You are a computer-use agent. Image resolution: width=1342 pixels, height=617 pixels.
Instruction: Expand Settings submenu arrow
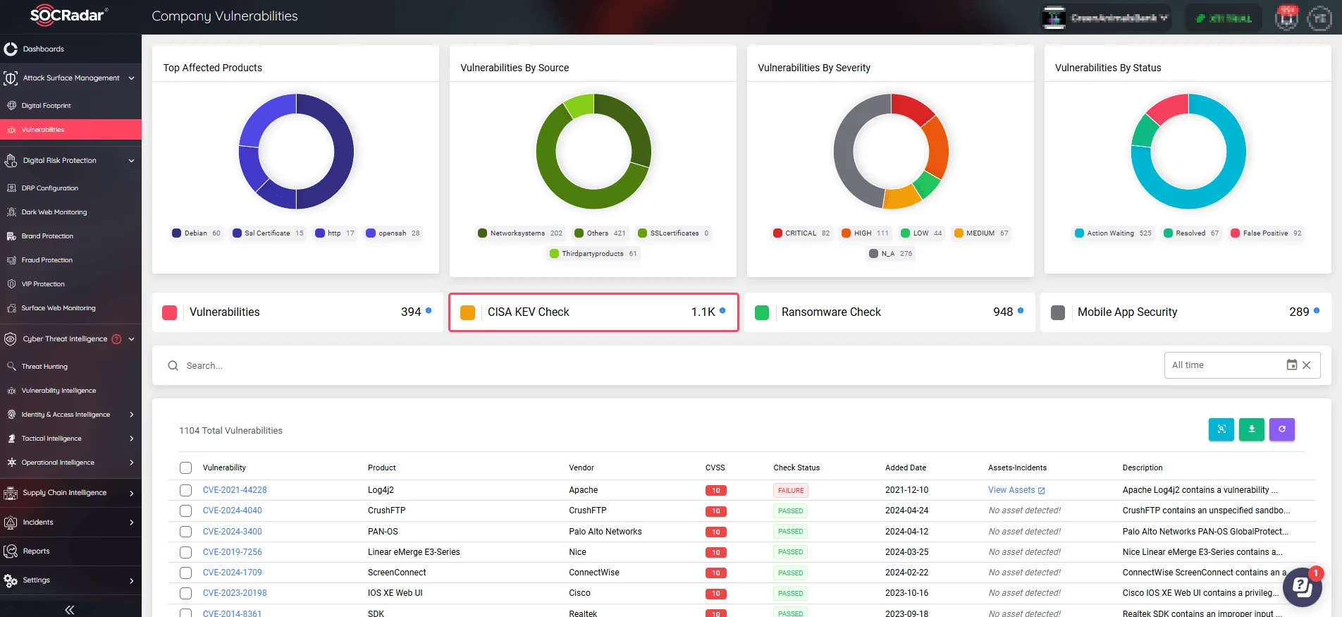[x=132, y=580]
